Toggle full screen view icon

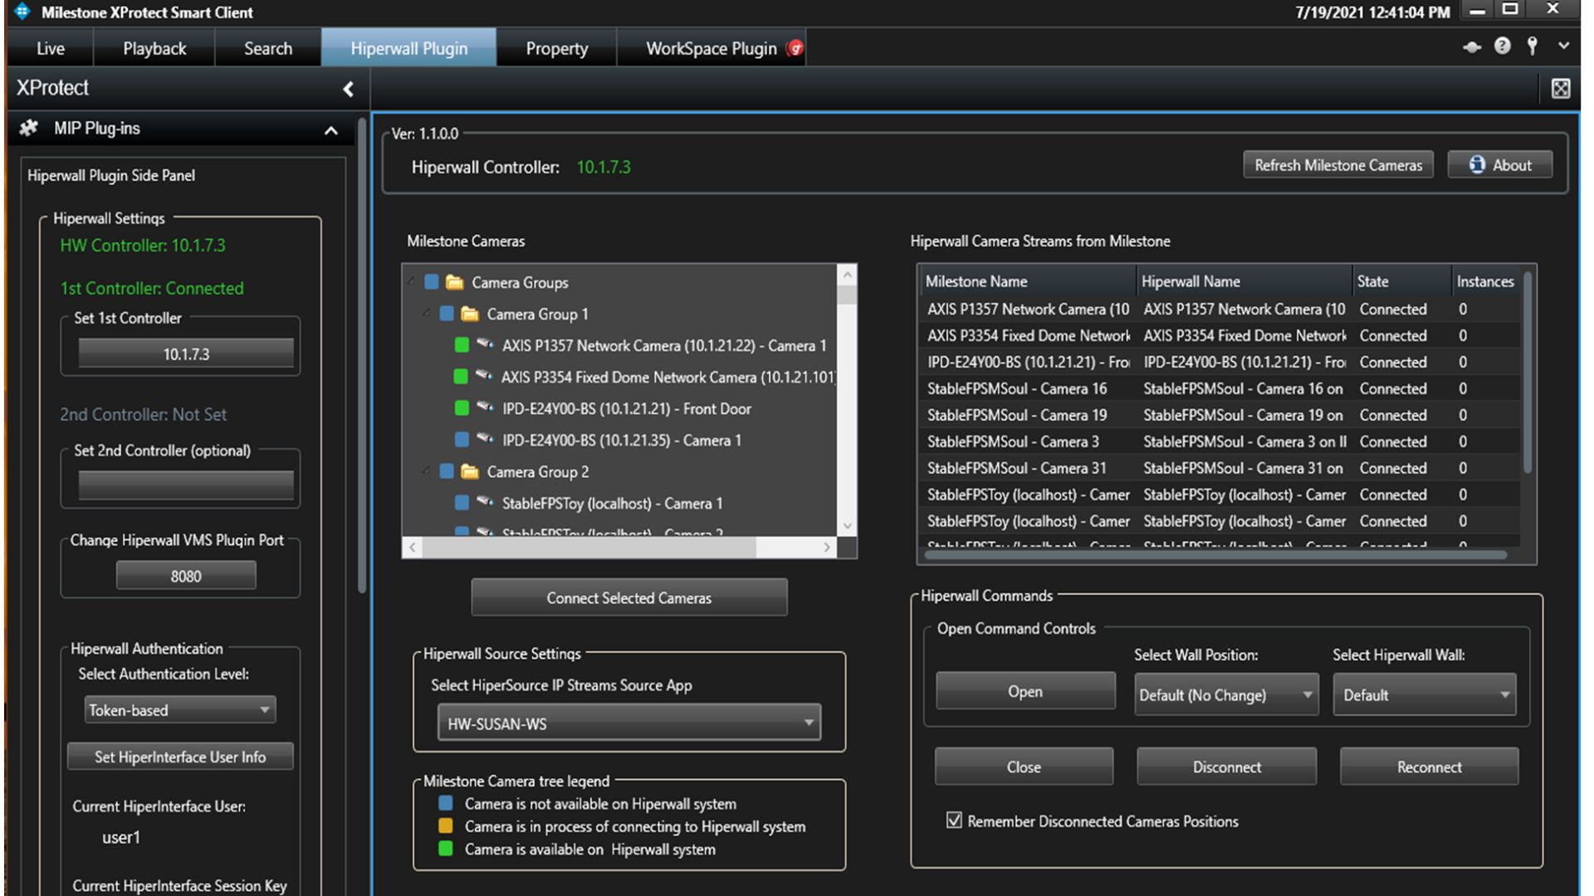pos(1560,88)
